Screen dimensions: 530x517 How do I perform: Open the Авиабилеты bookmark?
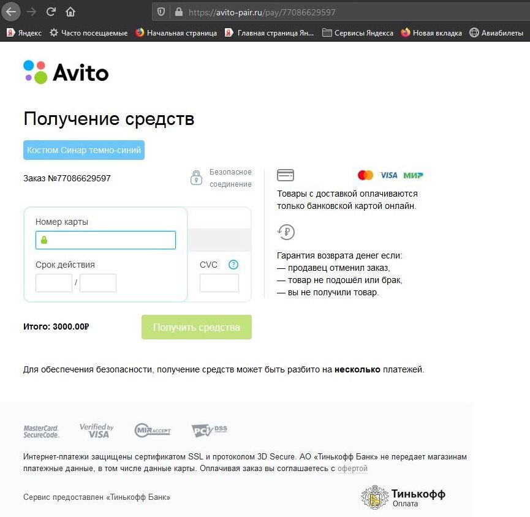496,33
